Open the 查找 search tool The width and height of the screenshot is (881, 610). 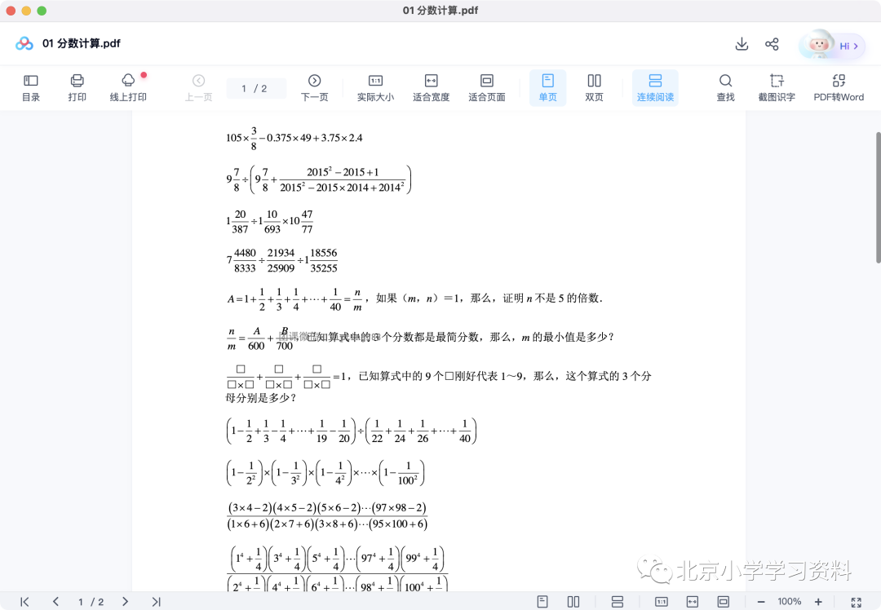(725, 88)
